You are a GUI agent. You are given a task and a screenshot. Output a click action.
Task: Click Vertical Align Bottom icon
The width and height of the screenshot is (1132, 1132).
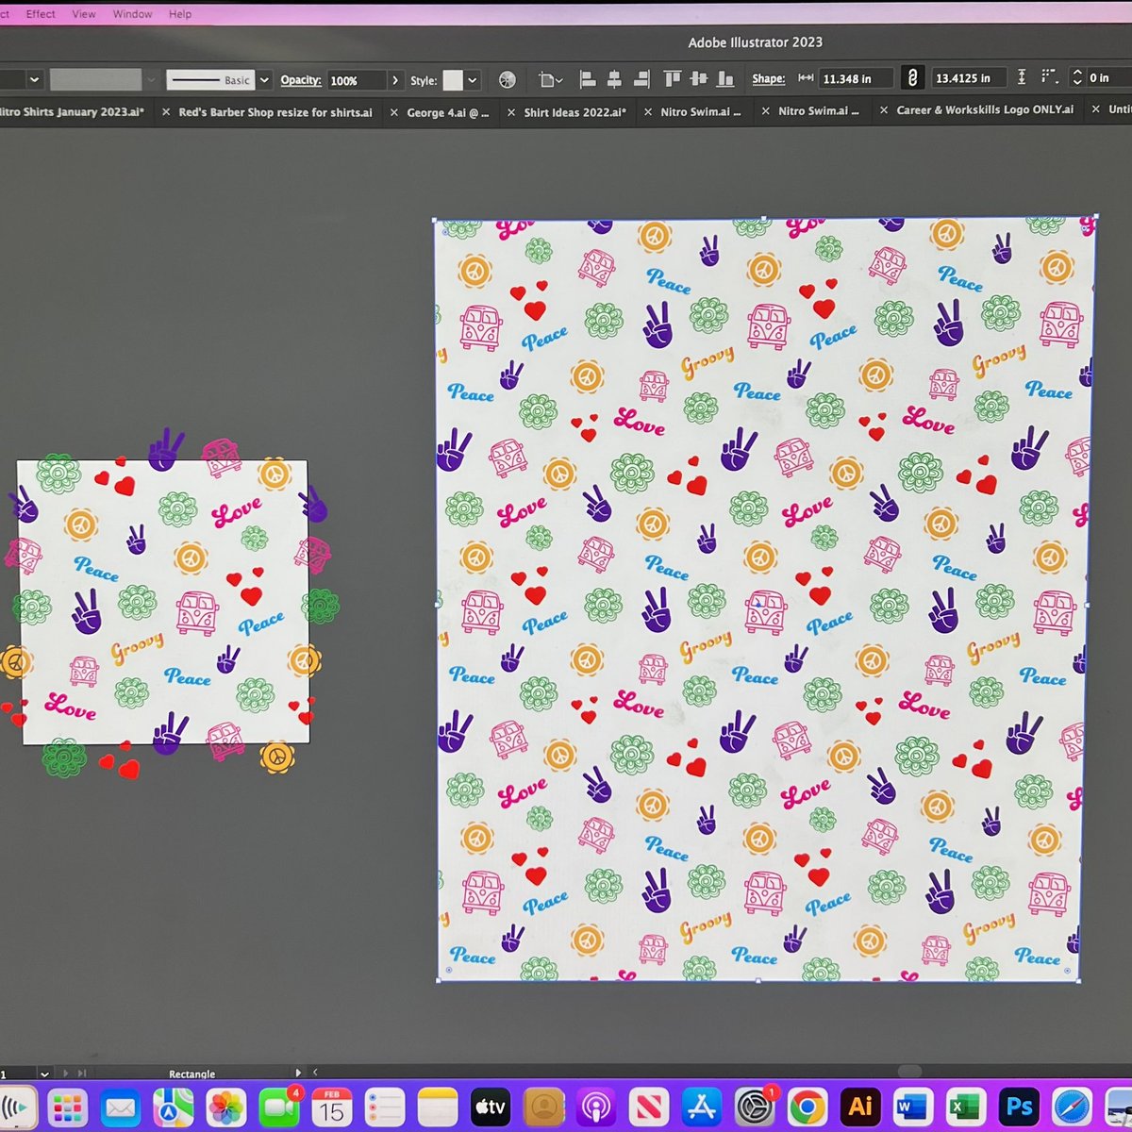[x=726, y=78]
